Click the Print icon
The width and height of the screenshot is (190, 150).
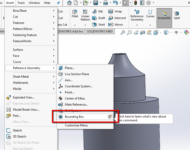coord(105,3)
